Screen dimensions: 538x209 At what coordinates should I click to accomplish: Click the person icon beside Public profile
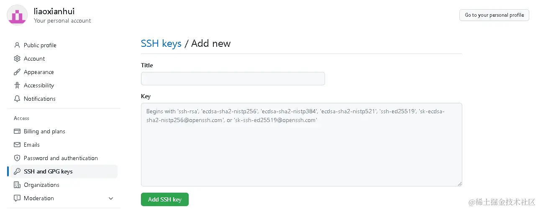tap(17, 45)
